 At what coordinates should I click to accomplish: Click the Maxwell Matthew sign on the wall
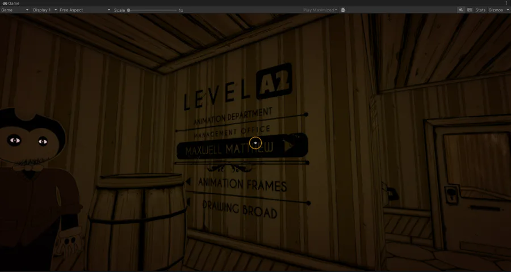[x=242, y=146]
